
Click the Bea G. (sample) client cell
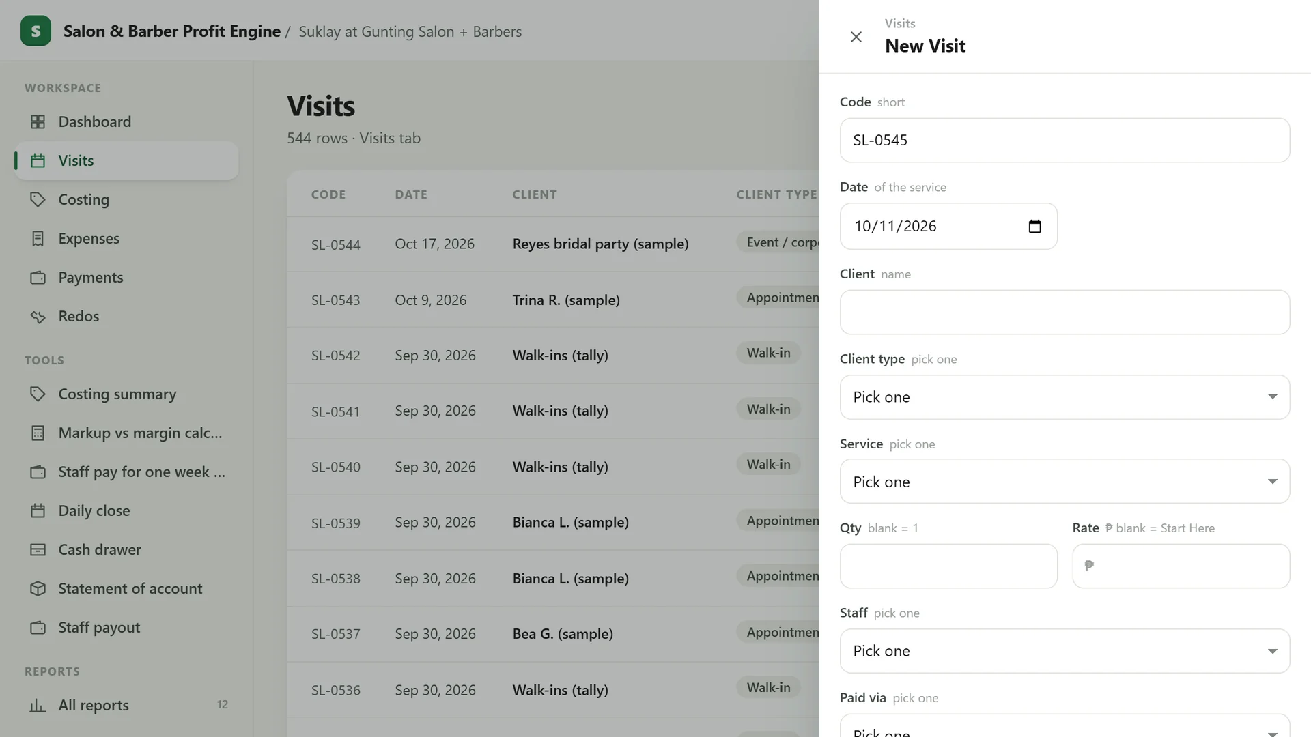tap(563, 634)
